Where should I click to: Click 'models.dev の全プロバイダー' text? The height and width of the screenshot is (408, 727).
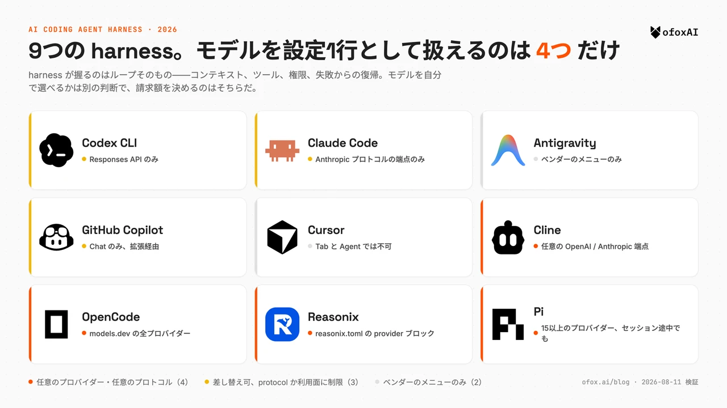tap(140, 333)
